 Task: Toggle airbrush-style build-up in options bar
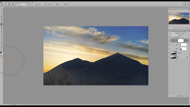pos(45,4)
